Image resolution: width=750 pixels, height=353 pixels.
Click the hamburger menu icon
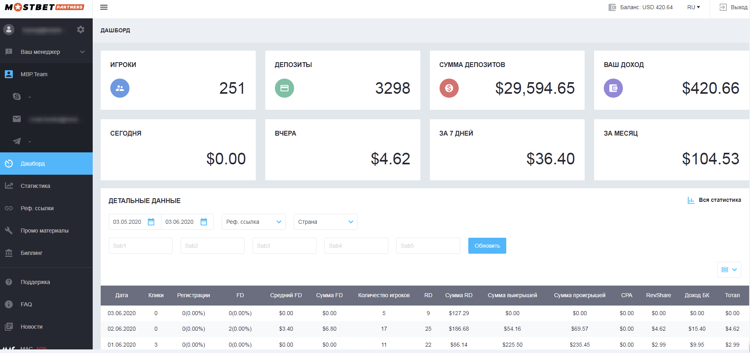coord(104,7)
